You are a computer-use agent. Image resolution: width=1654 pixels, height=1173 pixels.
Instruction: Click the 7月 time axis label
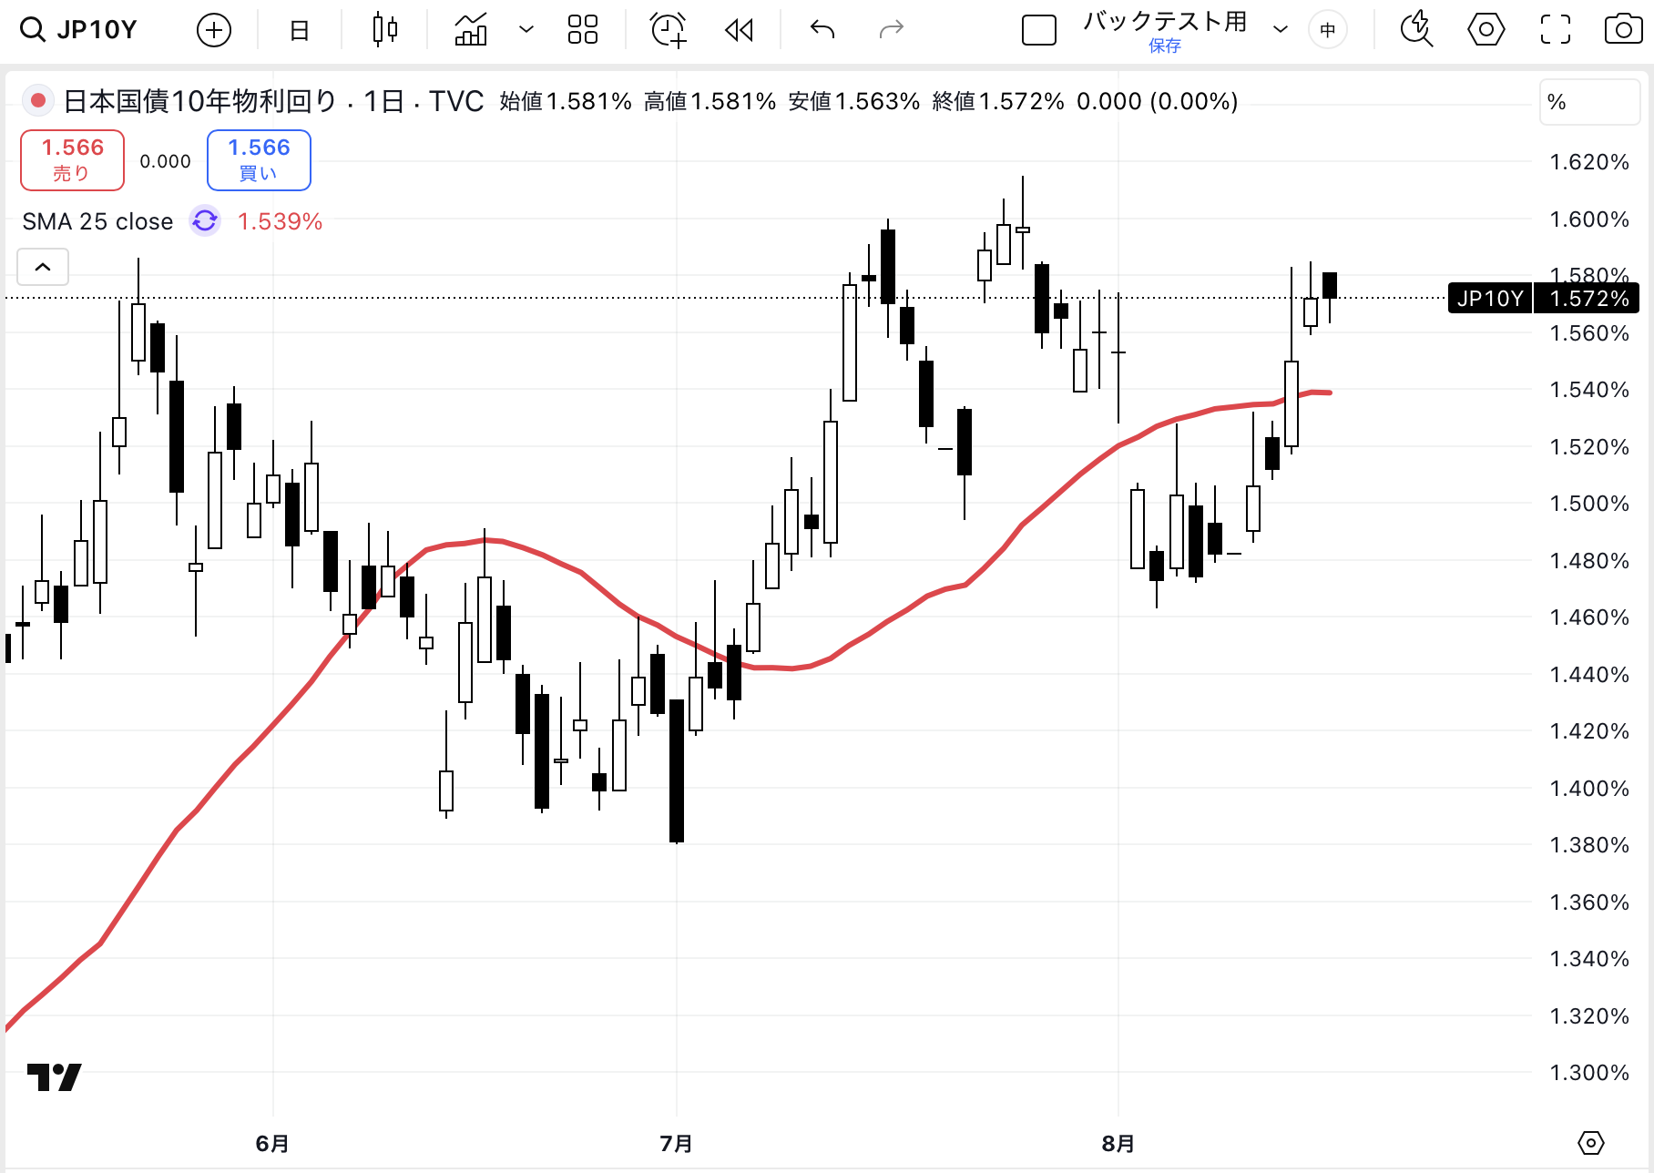pos(676,1143)
